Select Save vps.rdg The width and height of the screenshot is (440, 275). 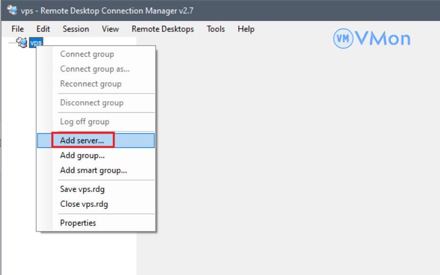point(96,189)
